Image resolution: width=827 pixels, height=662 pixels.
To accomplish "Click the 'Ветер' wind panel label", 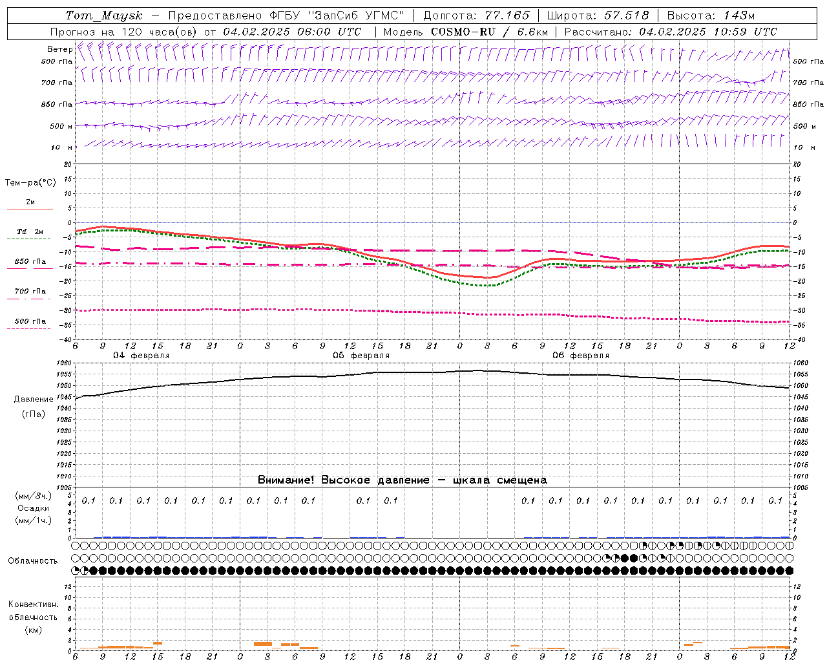I will click(x=59, y=49).
